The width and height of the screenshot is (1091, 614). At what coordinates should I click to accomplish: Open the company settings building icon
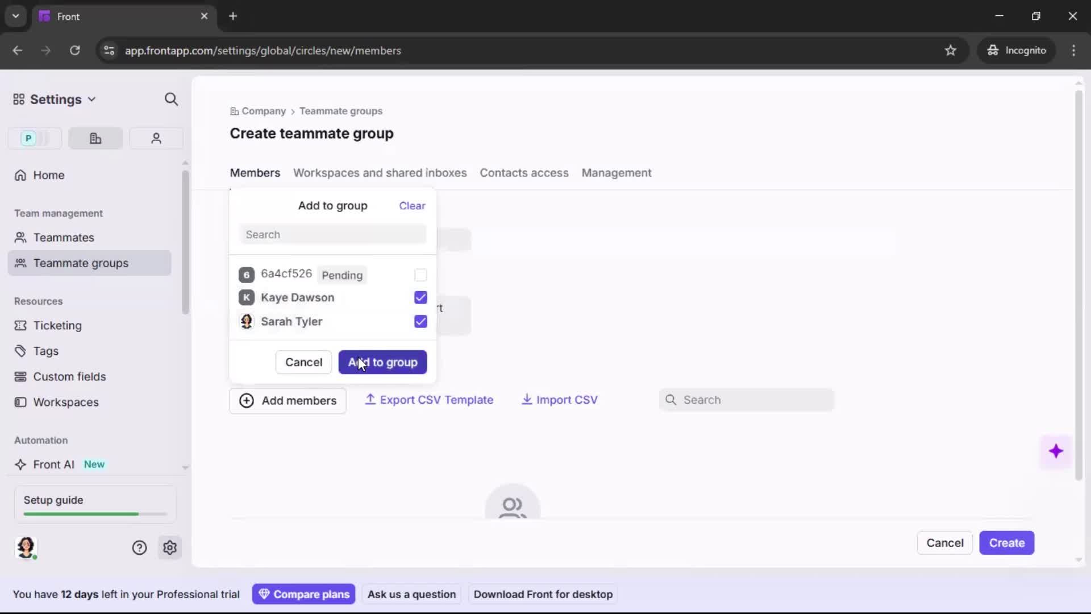95,138
